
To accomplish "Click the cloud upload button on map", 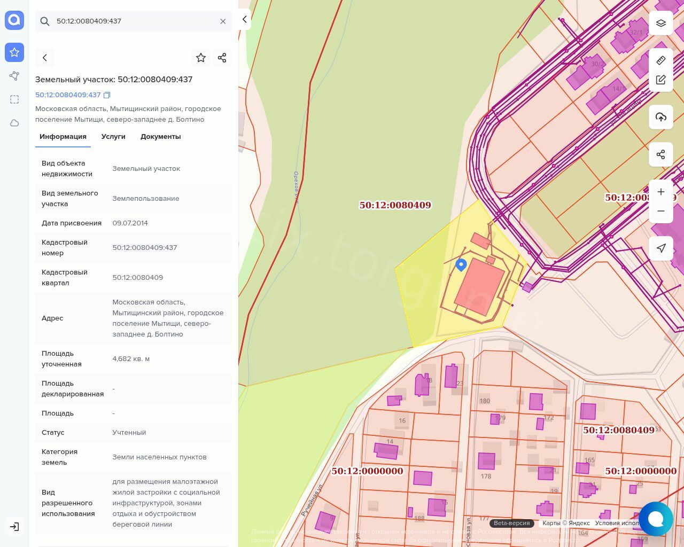I will pos(661,117).
